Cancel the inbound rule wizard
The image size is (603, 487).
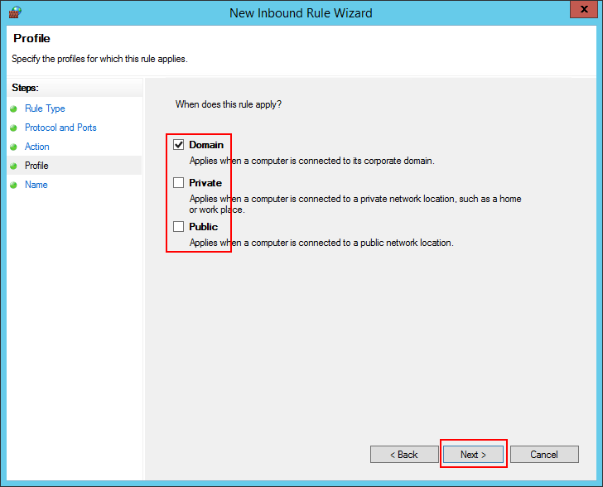coord(543,455)
